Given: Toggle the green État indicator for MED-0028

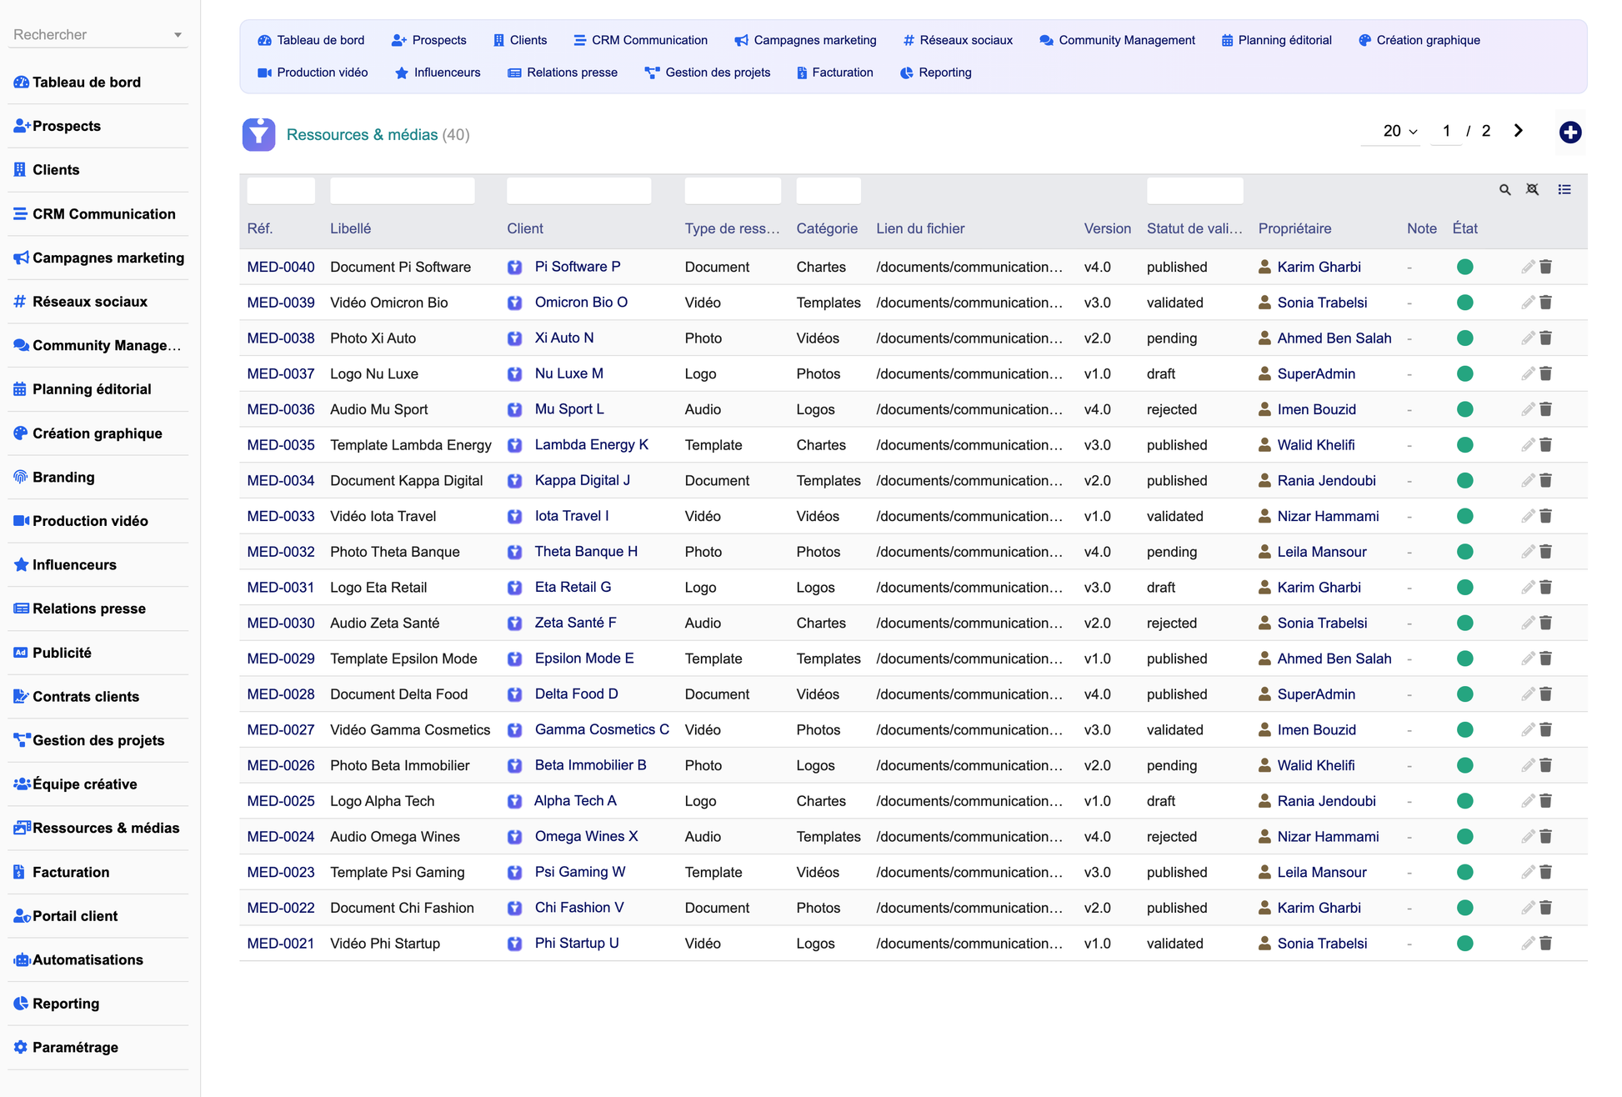Looking at the screenshot, I should coord(1464,694).
